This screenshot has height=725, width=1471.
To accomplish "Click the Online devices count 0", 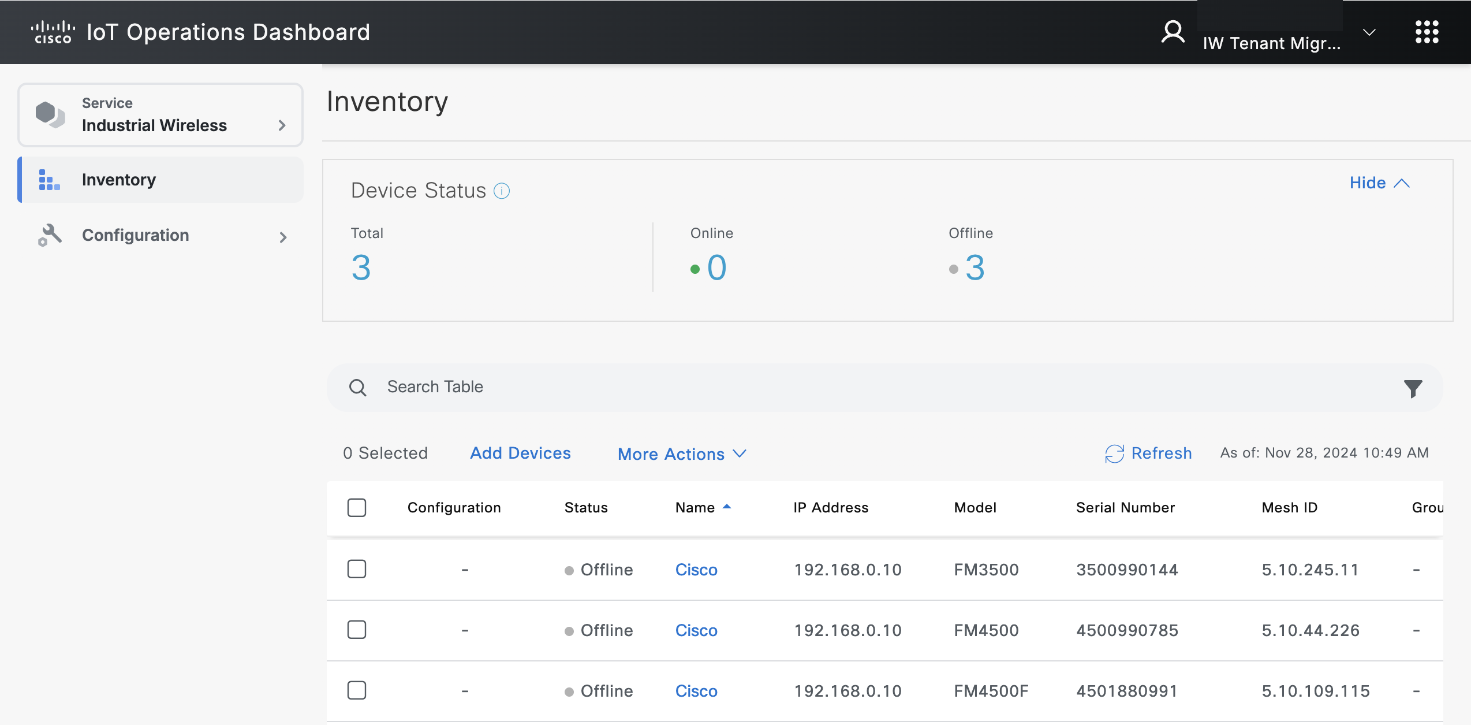I will (717, 268).
